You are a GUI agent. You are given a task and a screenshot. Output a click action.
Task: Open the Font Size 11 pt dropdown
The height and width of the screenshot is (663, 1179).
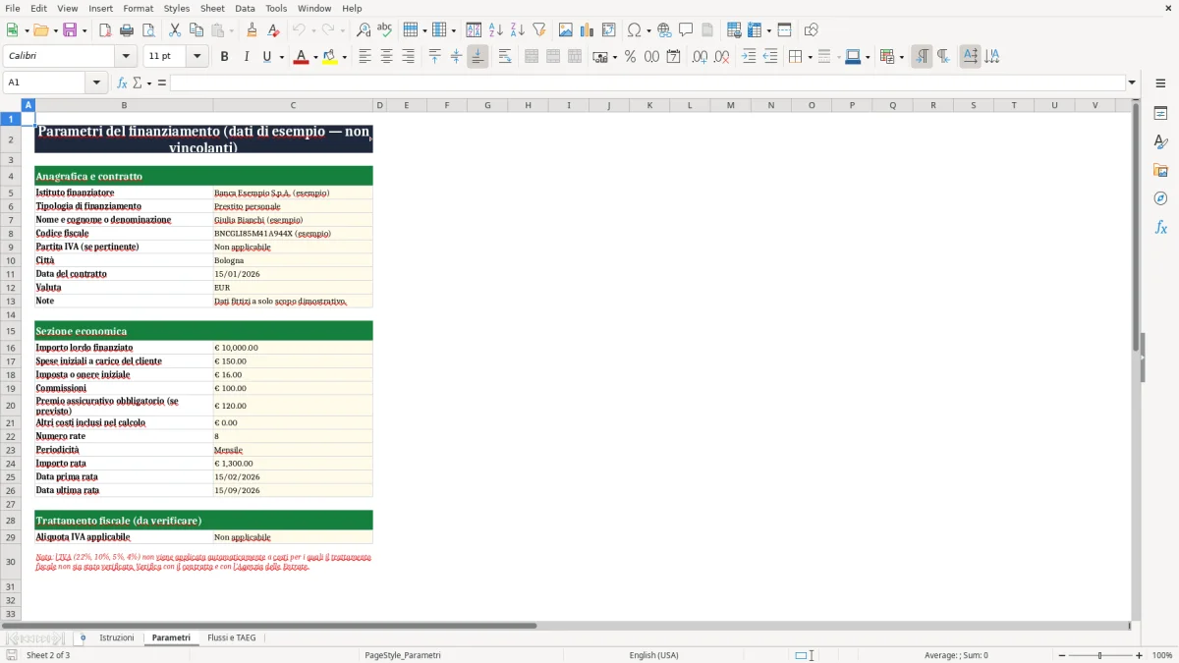coord(197,57)
